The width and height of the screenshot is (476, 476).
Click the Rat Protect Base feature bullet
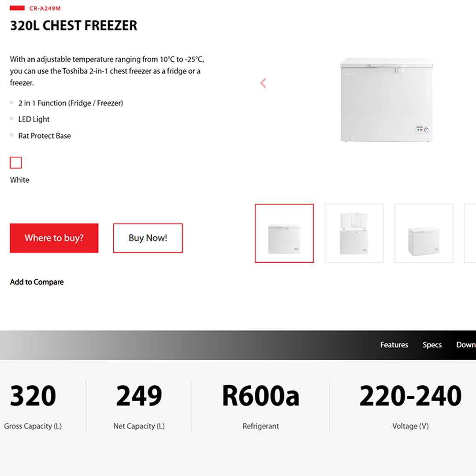pos(45,136)
